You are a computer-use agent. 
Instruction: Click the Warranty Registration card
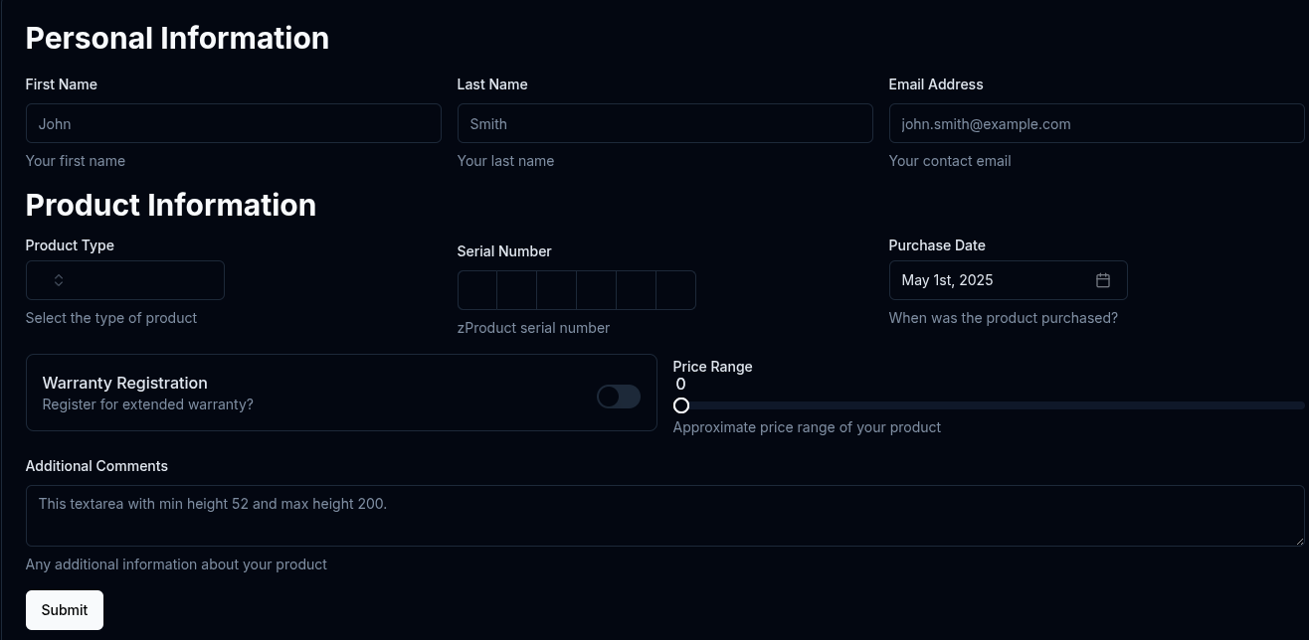coord(341,392)
